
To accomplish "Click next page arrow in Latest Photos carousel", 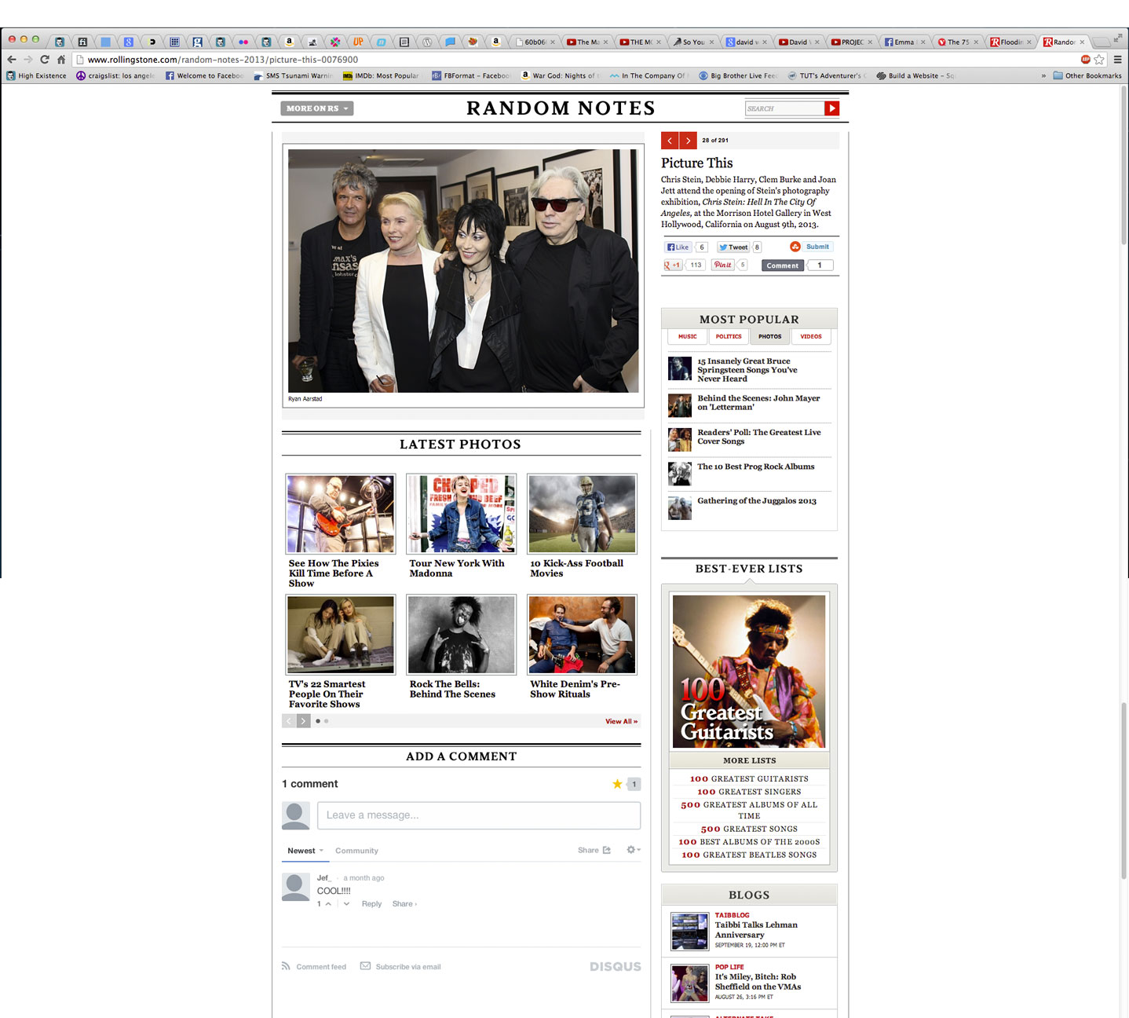I will [303, 721].
